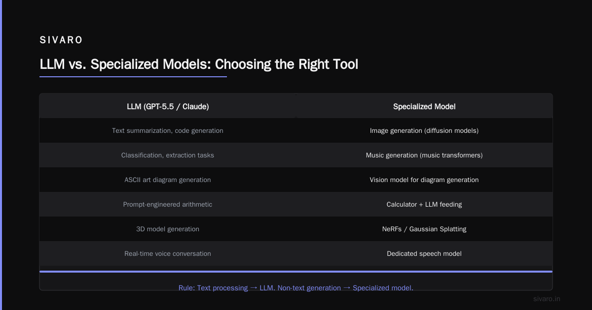Select the Dedicated speech model cell
592x310 pixels.
(x=424, y=253)
